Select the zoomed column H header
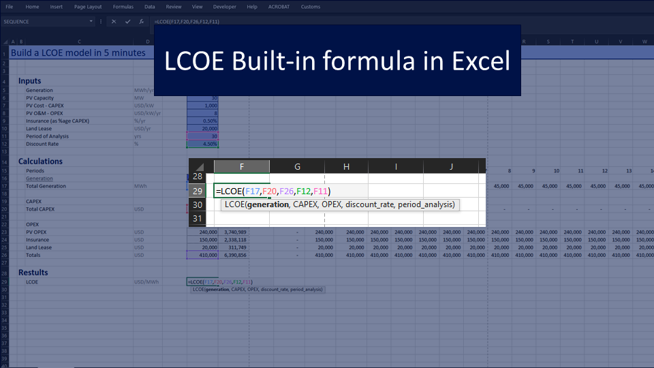This screenshot has width=654, height=368. click(346, 166)
